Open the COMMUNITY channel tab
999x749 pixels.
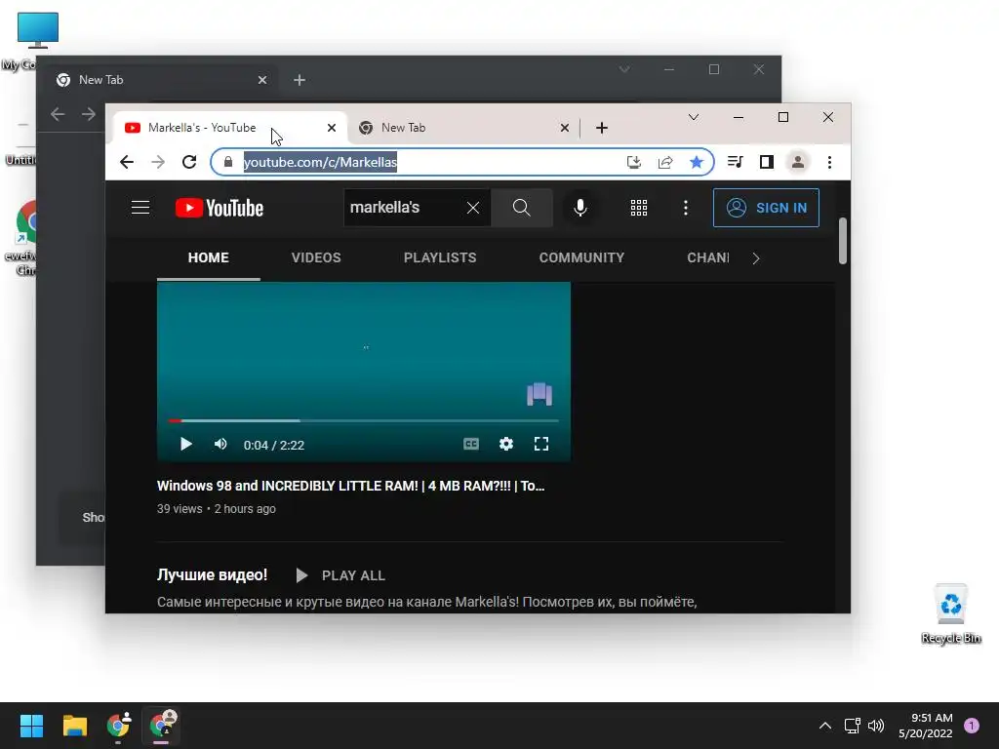pyautogui.click(x=581, y=257)
